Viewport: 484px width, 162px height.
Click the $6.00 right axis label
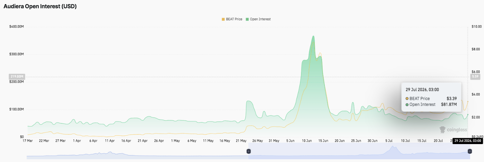point(475,72)
